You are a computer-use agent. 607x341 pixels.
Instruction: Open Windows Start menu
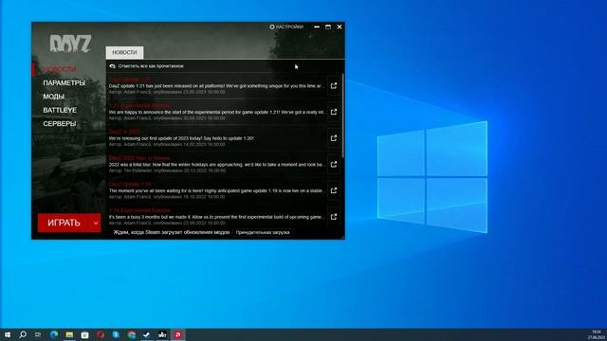(x=8, y=334)
